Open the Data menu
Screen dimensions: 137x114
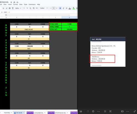[x=21, y=4]
